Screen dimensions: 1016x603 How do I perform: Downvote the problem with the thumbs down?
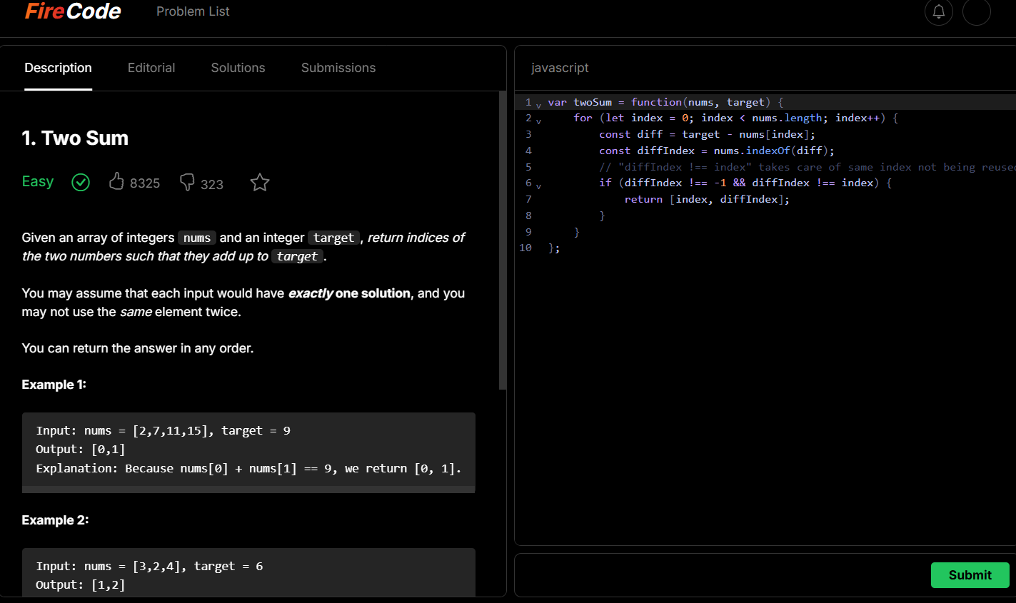pyautogui.click(x=186, y=183)
